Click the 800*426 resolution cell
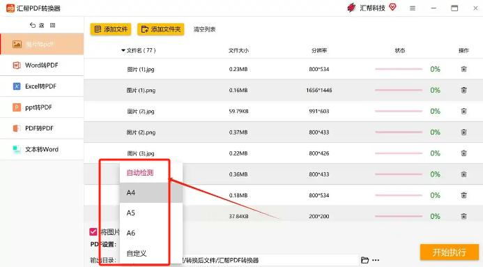The image size is (483, 267). 319,153
